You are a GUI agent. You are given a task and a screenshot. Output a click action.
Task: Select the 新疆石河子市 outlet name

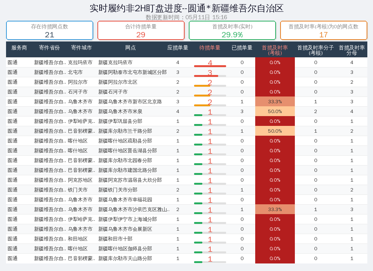(x=113, y=92)
